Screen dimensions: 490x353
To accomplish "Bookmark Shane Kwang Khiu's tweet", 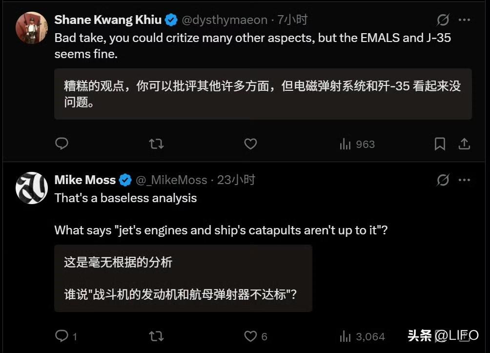I will 440,144.
